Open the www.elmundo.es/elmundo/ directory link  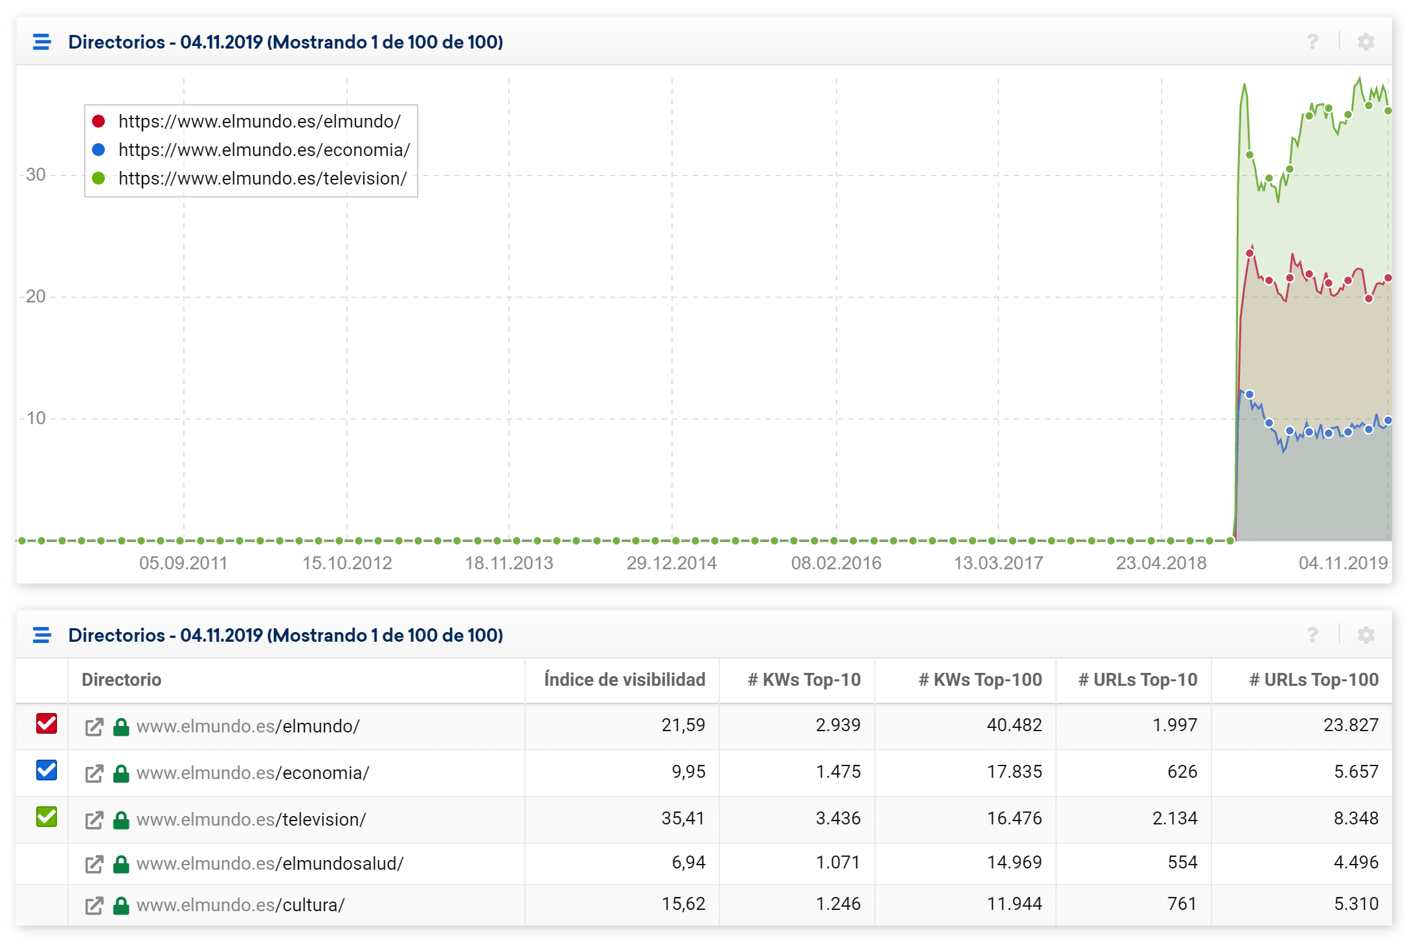coord(248,727)
